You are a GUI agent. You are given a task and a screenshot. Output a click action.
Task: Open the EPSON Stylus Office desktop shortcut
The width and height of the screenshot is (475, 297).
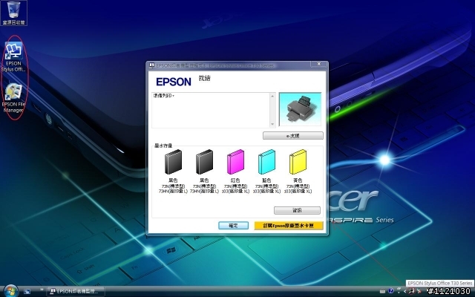coord(13,56)
